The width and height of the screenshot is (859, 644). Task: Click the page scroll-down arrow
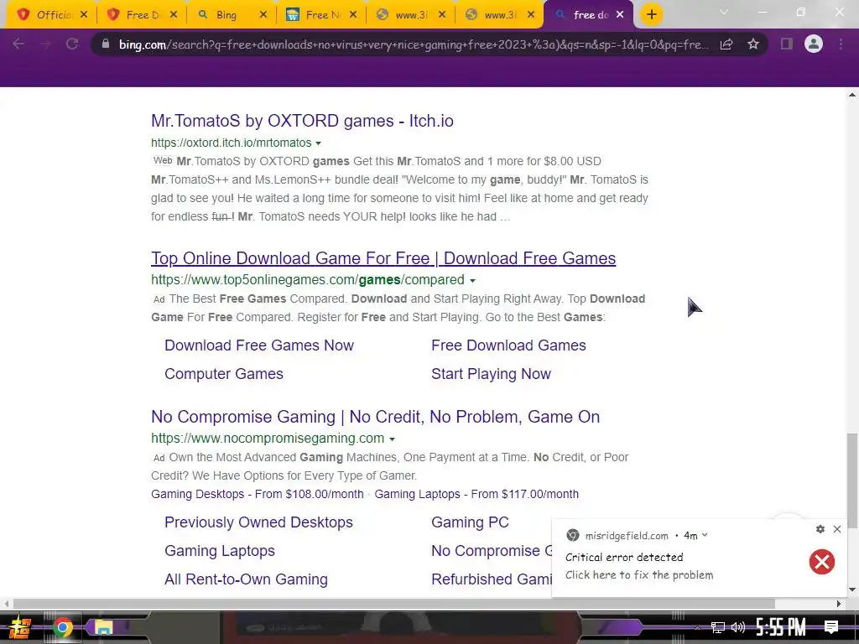[x=852, y=589]
